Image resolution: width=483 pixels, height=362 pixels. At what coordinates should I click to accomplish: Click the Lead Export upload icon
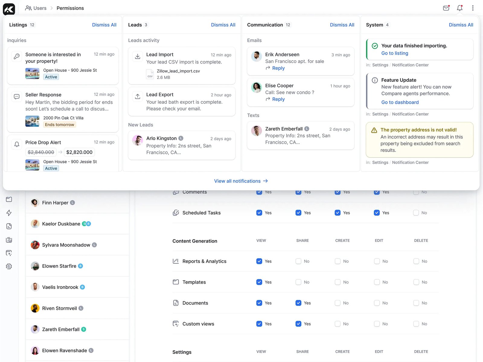(x=138, y=97)
